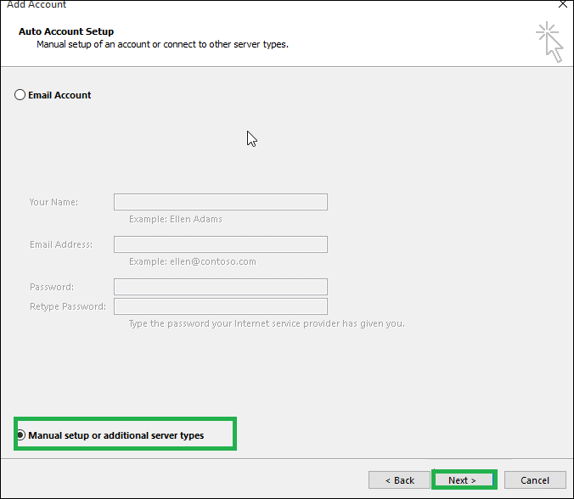Click into the Retype Password field
Viewport: 574px width, 499px height.
(x=221, y=306)
